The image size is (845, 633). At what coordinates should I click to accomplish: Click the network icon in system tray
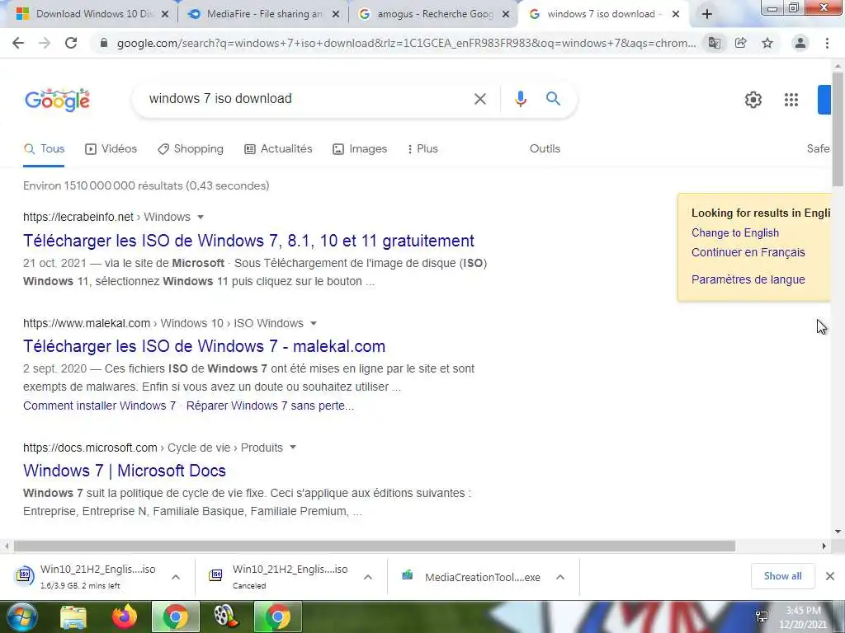tap(762, 617)
